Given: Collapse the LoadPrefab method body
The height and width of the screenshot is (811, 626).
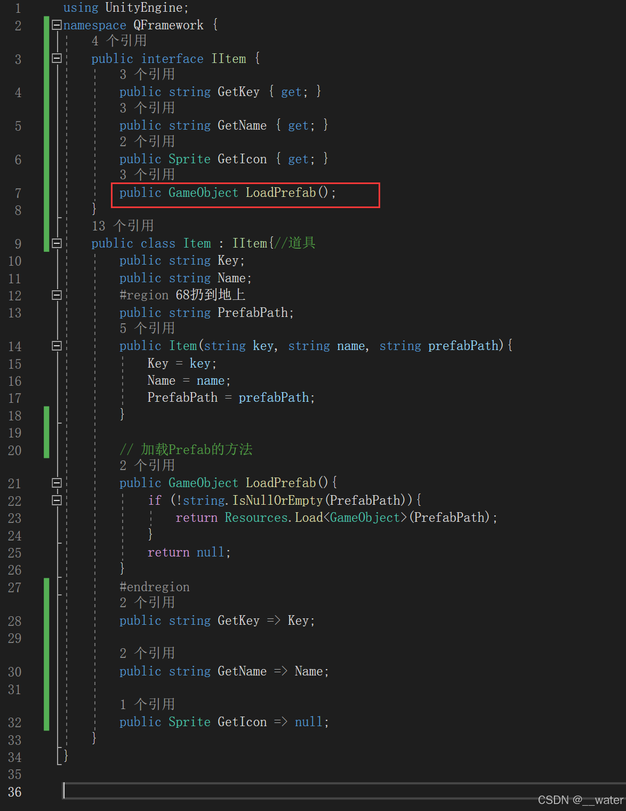Looking at the screenshot, I should [x=57, y=483].
